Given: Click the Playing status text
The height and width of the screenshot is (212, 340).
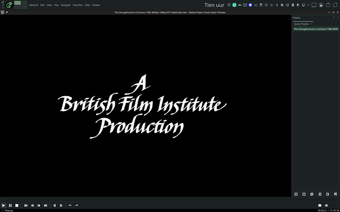Looking at the screenshot, I should pos(9,211).
